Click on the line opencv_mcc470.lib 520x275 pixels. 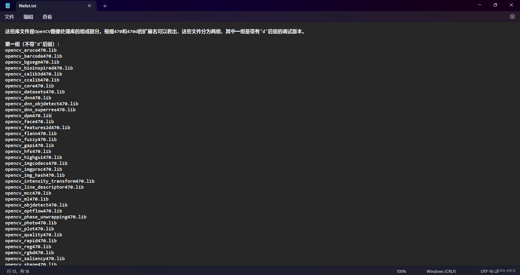tap(28, 193)
